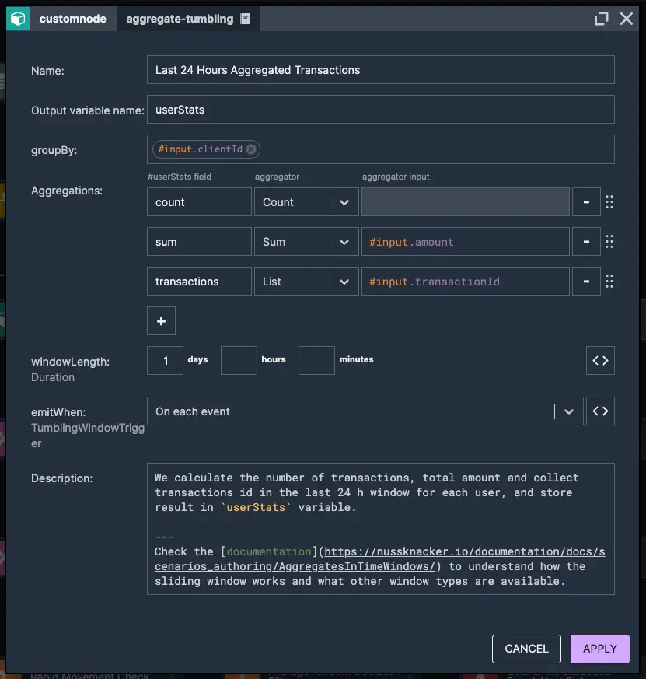Click the '#userStats field' column header
Viewport: 646px width, 679px height.
(x=179, y=177)
